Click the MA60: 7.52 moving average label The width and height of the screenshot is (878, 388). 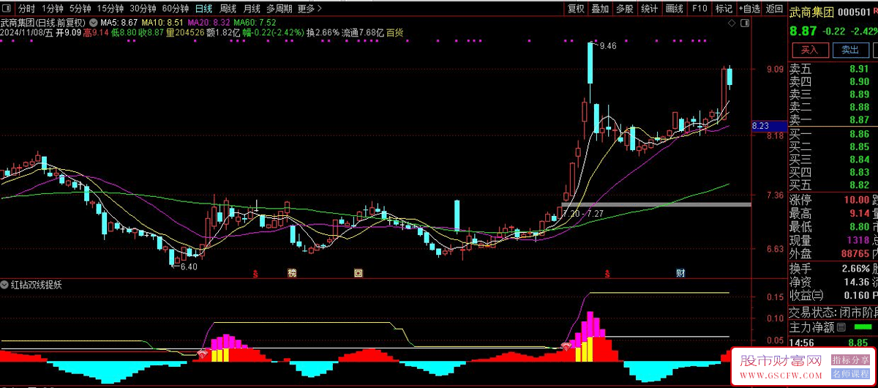click(255, 23)
